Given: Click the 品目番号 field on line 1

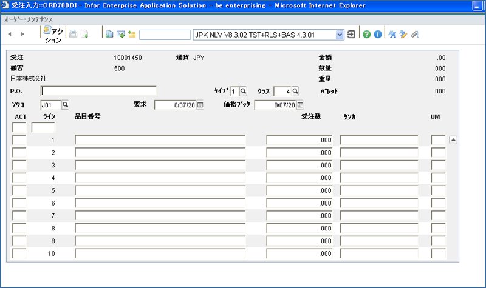Looking at the screenshot, I should [x=160, y=140].
